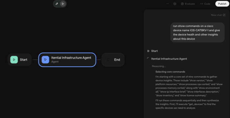230x118 pixels.
Task: Click the blue agent node cursor icon
Action: click(45, 60)
